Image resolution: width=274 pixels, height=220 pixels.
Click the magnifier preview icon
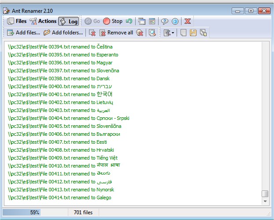tap(152, 33)
